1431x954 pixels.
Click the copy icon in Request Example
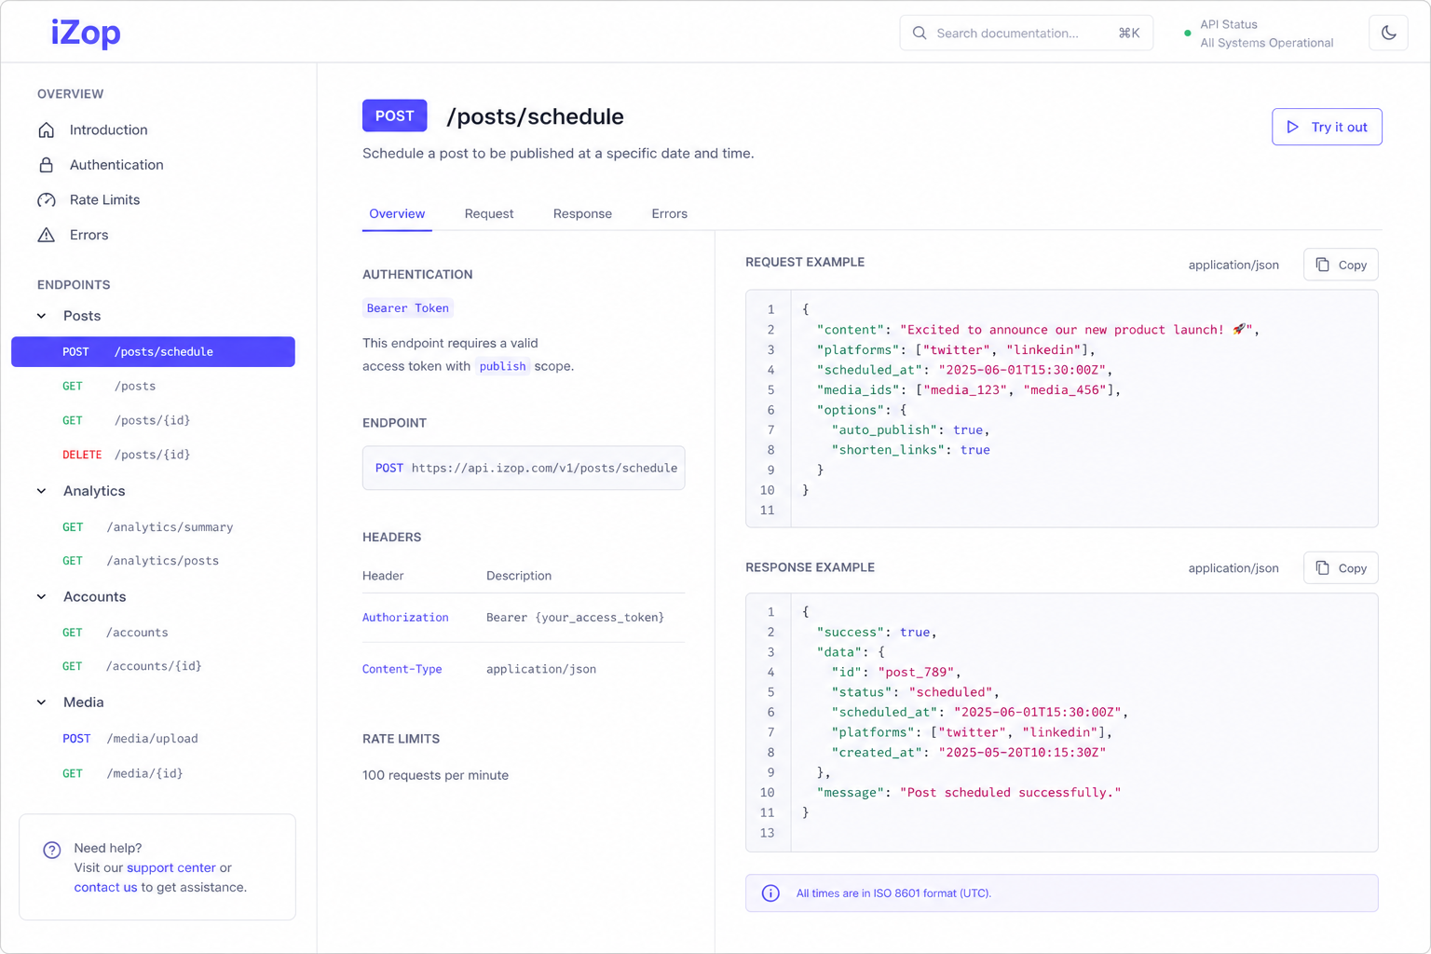coord(1322,265)
